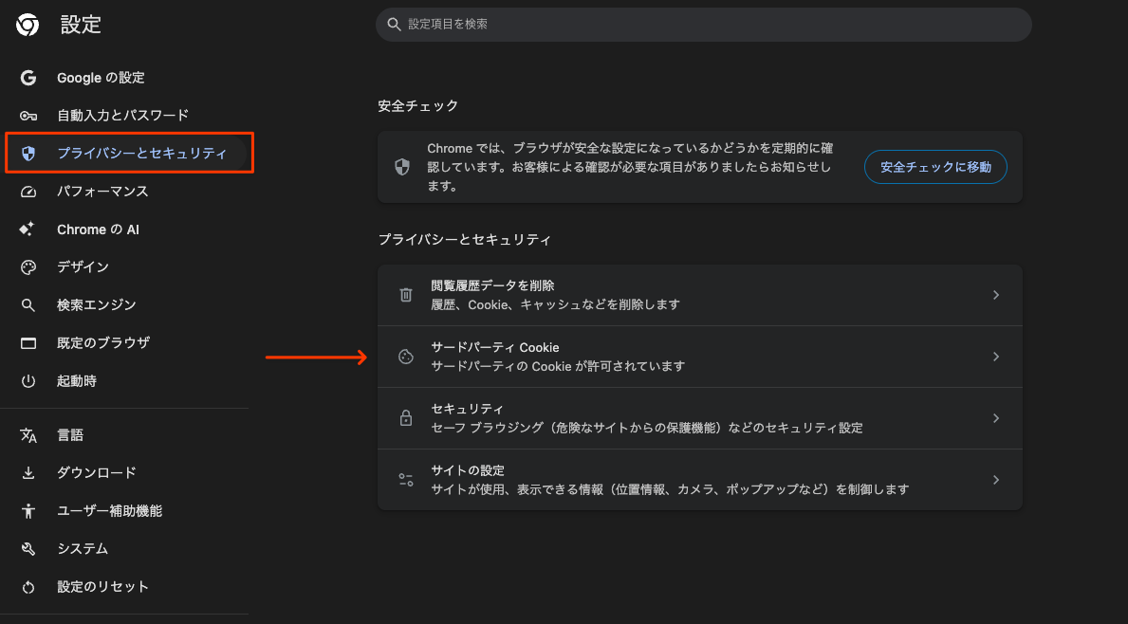
Task: Click the search icon in the settings search bar
Action: tap(394, 25)
